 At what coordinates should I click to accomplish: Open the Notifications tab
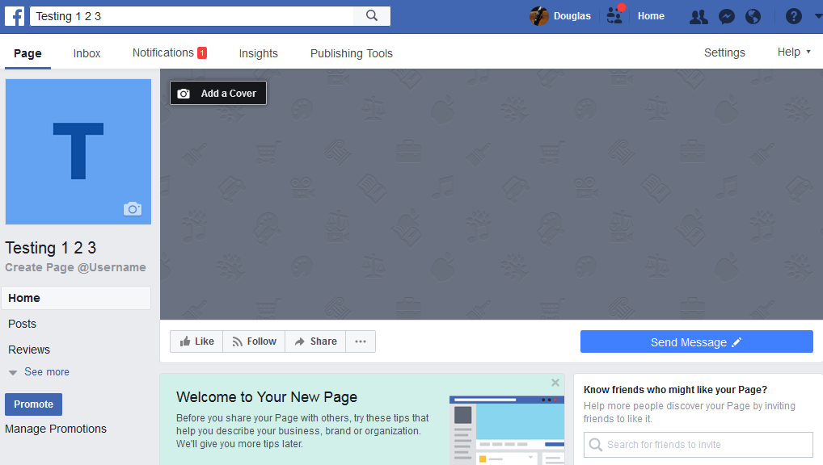(x=170, y=53)
